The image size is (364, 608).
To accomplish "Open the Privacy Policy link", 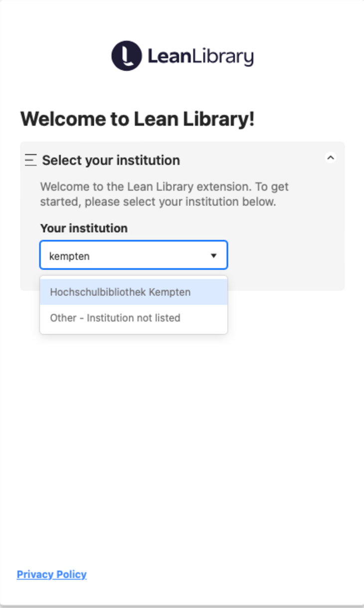I will click(52, 575).
